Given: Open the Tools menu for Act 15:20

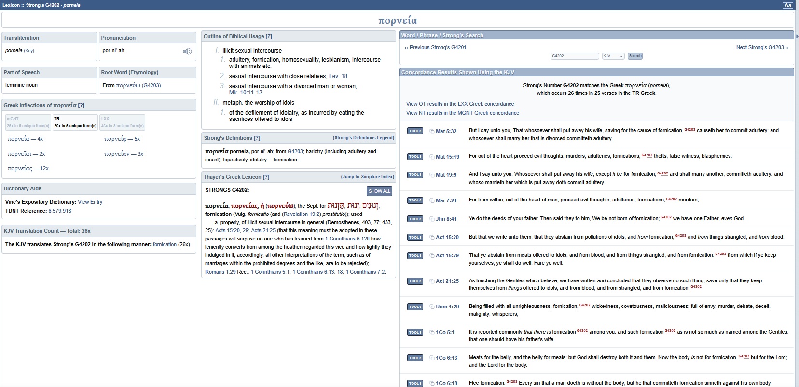Looking at the screenshot, I should (415, 237).
